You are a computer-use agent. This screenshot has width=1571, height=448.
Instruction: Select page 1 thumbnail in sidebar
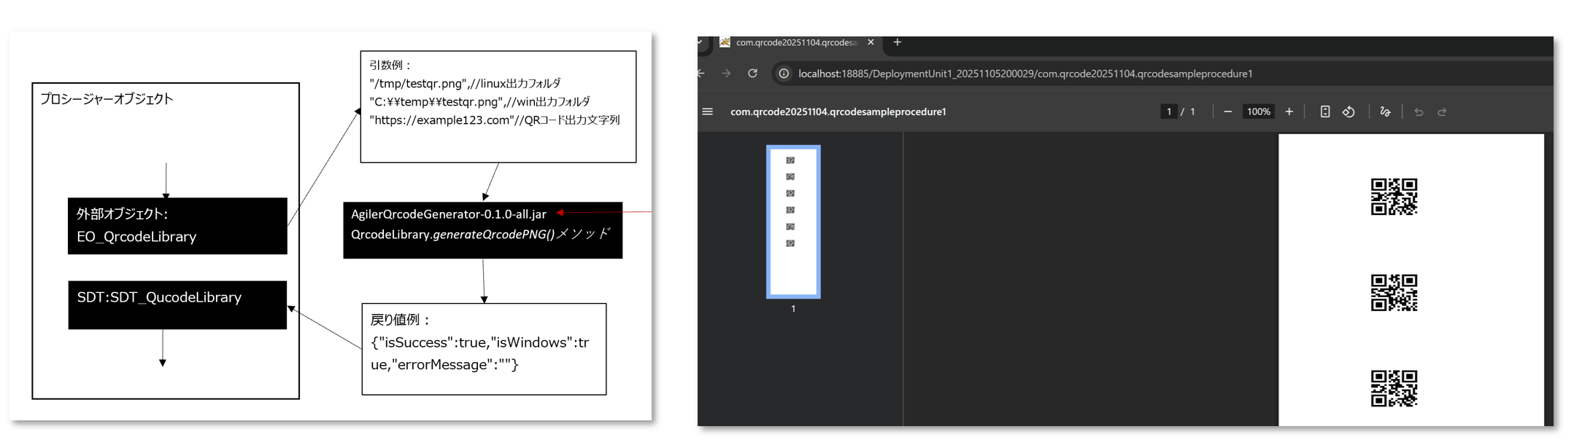point(793,221)
